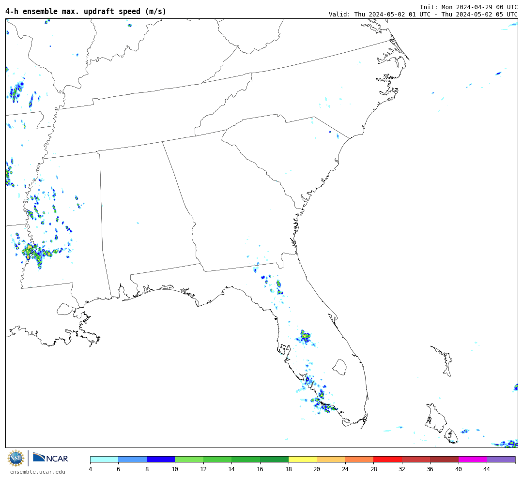The image size is (523, 478).
Task: Click the NSF logo
Action: pyautogui.click(x=15, y=458)
